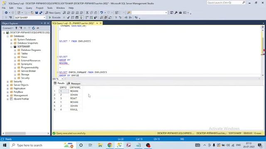This screenshot has width=266, height=149.
Task: Toggle IntelliSense Enabled button
Action: click(x=81, y=17)
